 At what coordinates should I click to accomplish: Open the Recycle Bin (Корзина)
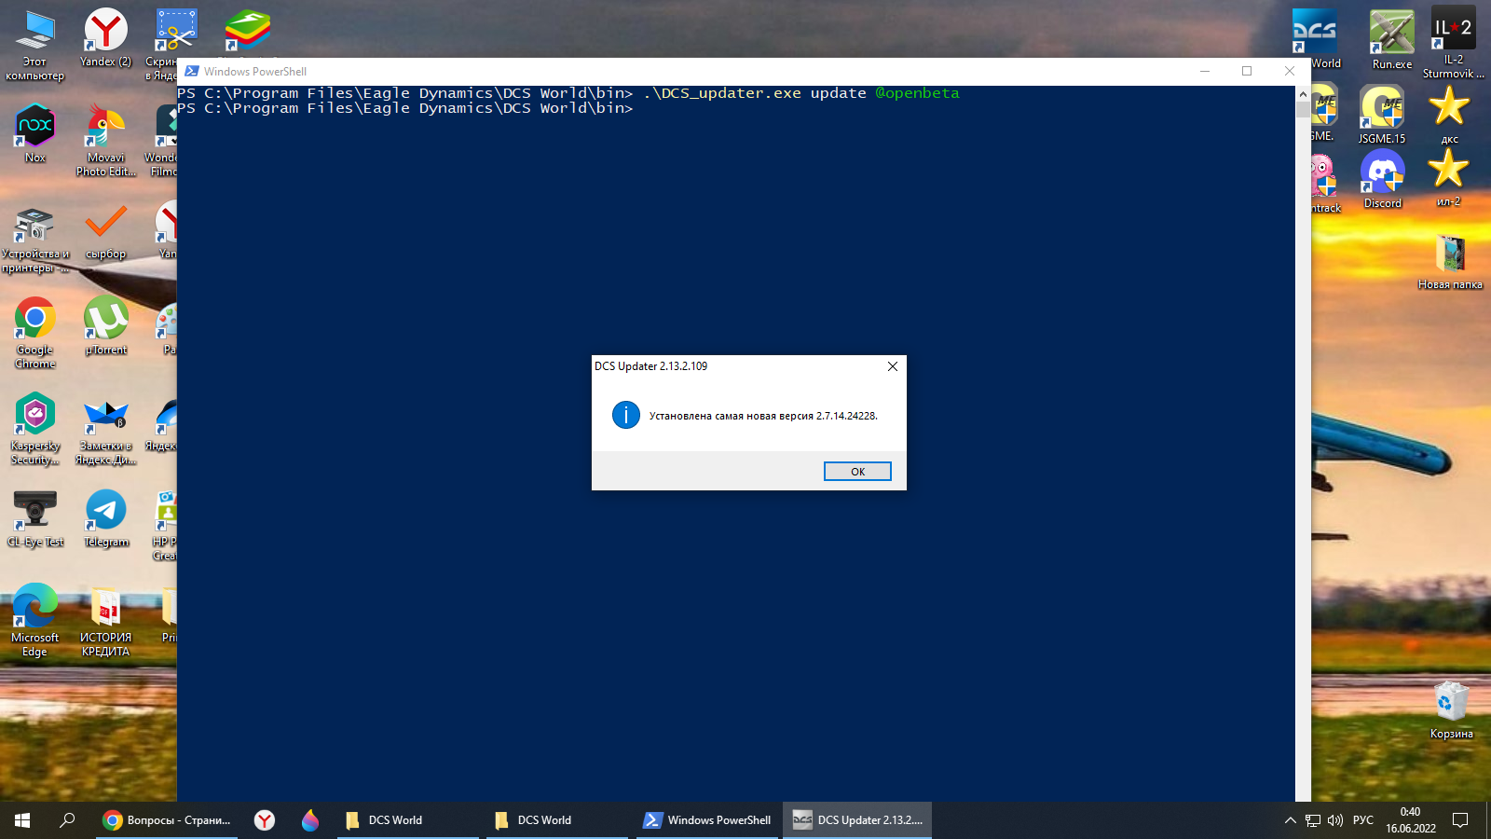1452,710
